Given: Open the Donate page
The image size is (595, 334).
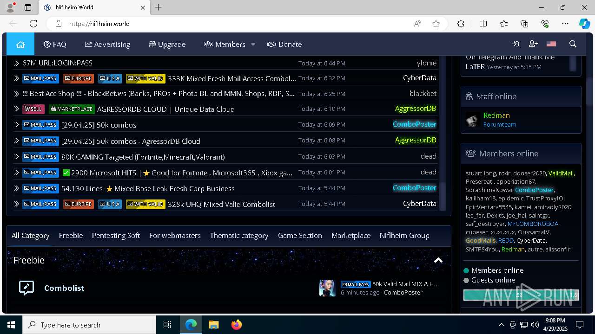Looking at the screenshot, I should pos(284,44).
